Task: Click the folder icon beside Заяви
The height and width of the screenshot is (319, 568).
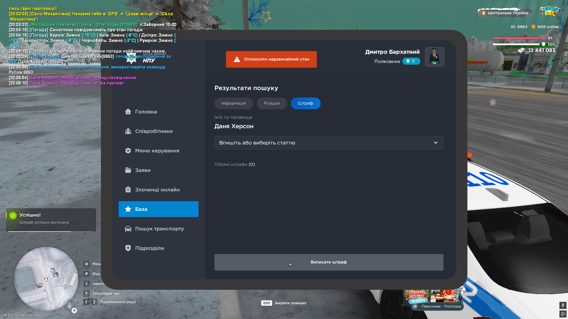Action: point(128,170)
